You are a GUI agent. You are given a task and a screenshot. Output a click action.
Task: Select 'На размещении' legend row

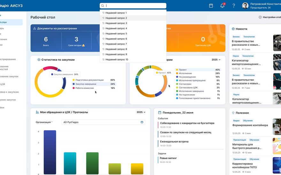pos(198,77)
